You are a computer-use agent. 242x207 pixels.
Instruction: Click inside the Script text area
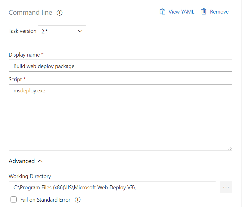pos(120,117)
